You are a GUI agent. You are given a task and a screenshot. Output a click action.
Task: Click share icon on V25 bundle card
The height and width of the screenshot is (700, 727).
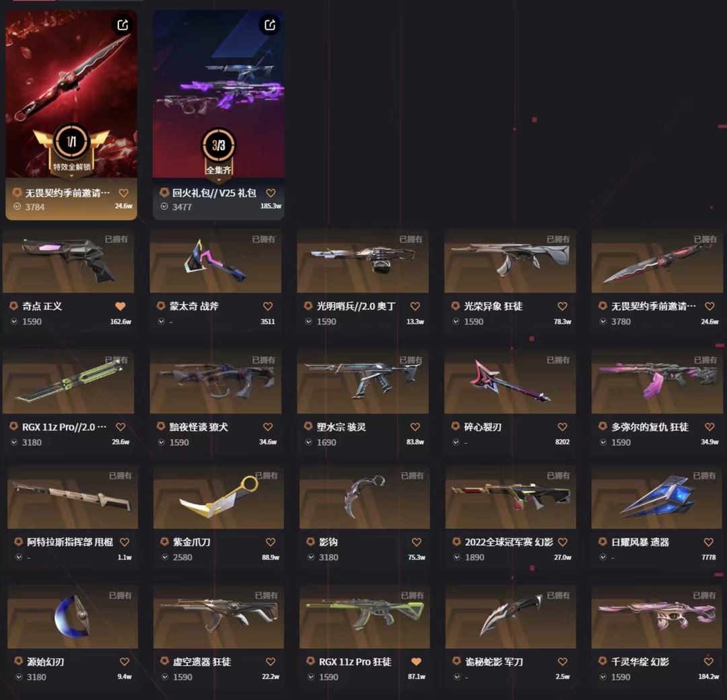click(x=270, y=25)
